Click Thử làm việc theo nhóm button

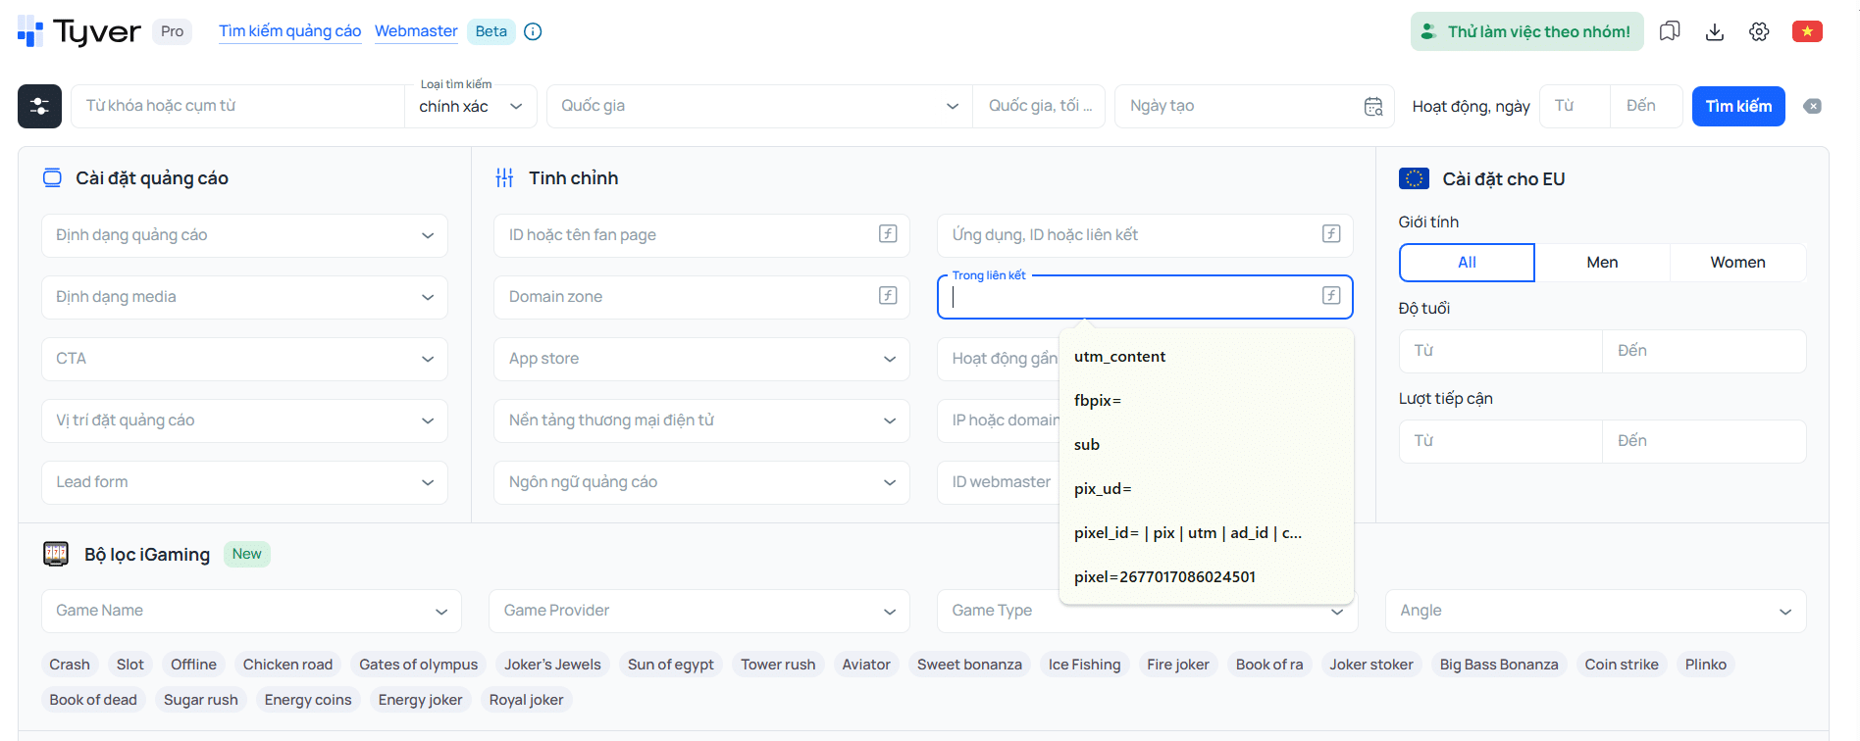click(x=1526, y=31)
